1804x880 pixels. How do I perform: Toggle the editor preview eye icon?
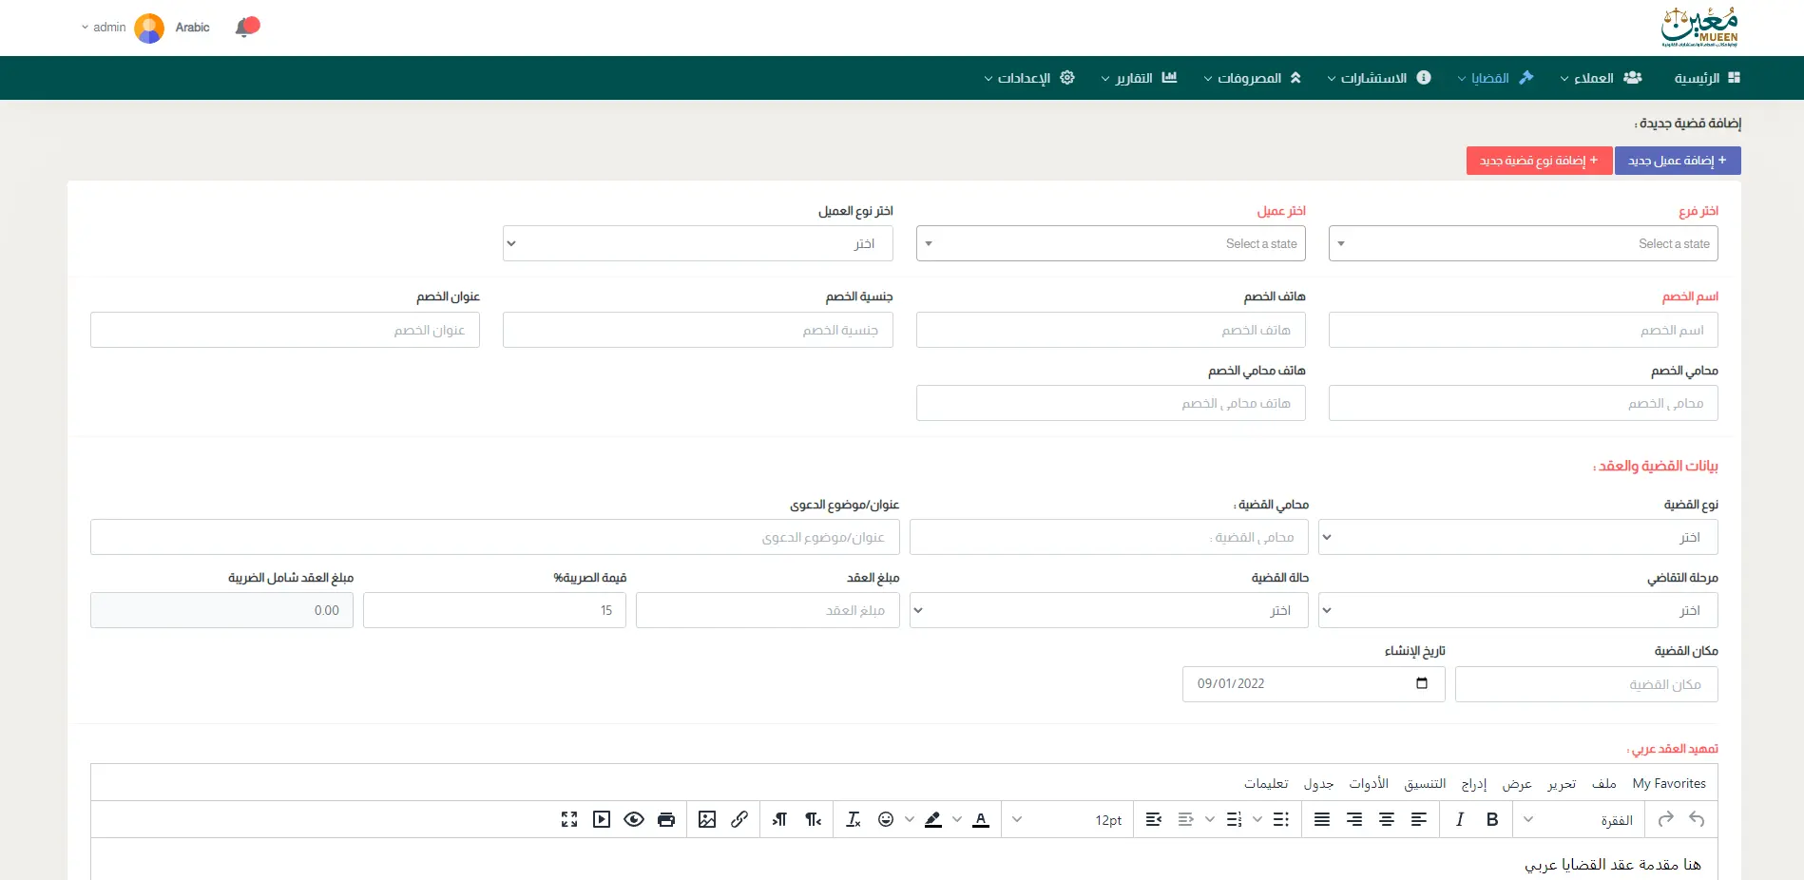(x=634, y=820)
